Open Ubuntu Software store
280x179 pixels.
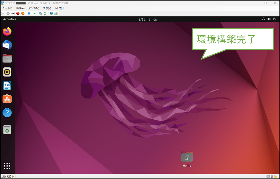pos(7,99)
